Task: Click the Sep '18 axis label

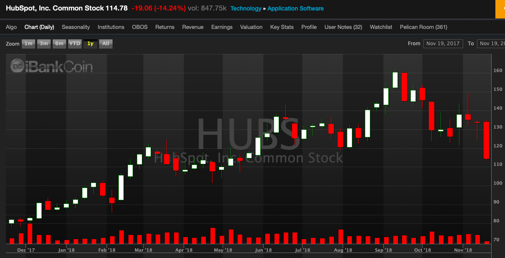Action: [x=383, y=250]
